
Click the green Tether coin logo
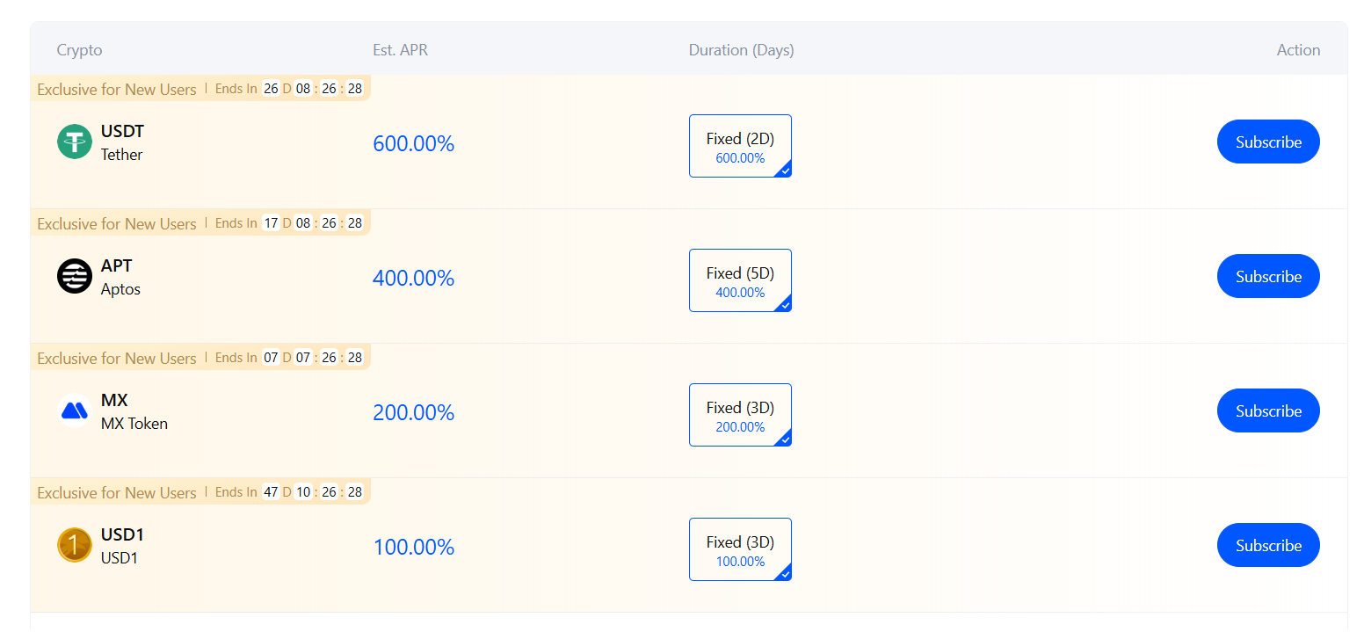(x=75, y=142)
